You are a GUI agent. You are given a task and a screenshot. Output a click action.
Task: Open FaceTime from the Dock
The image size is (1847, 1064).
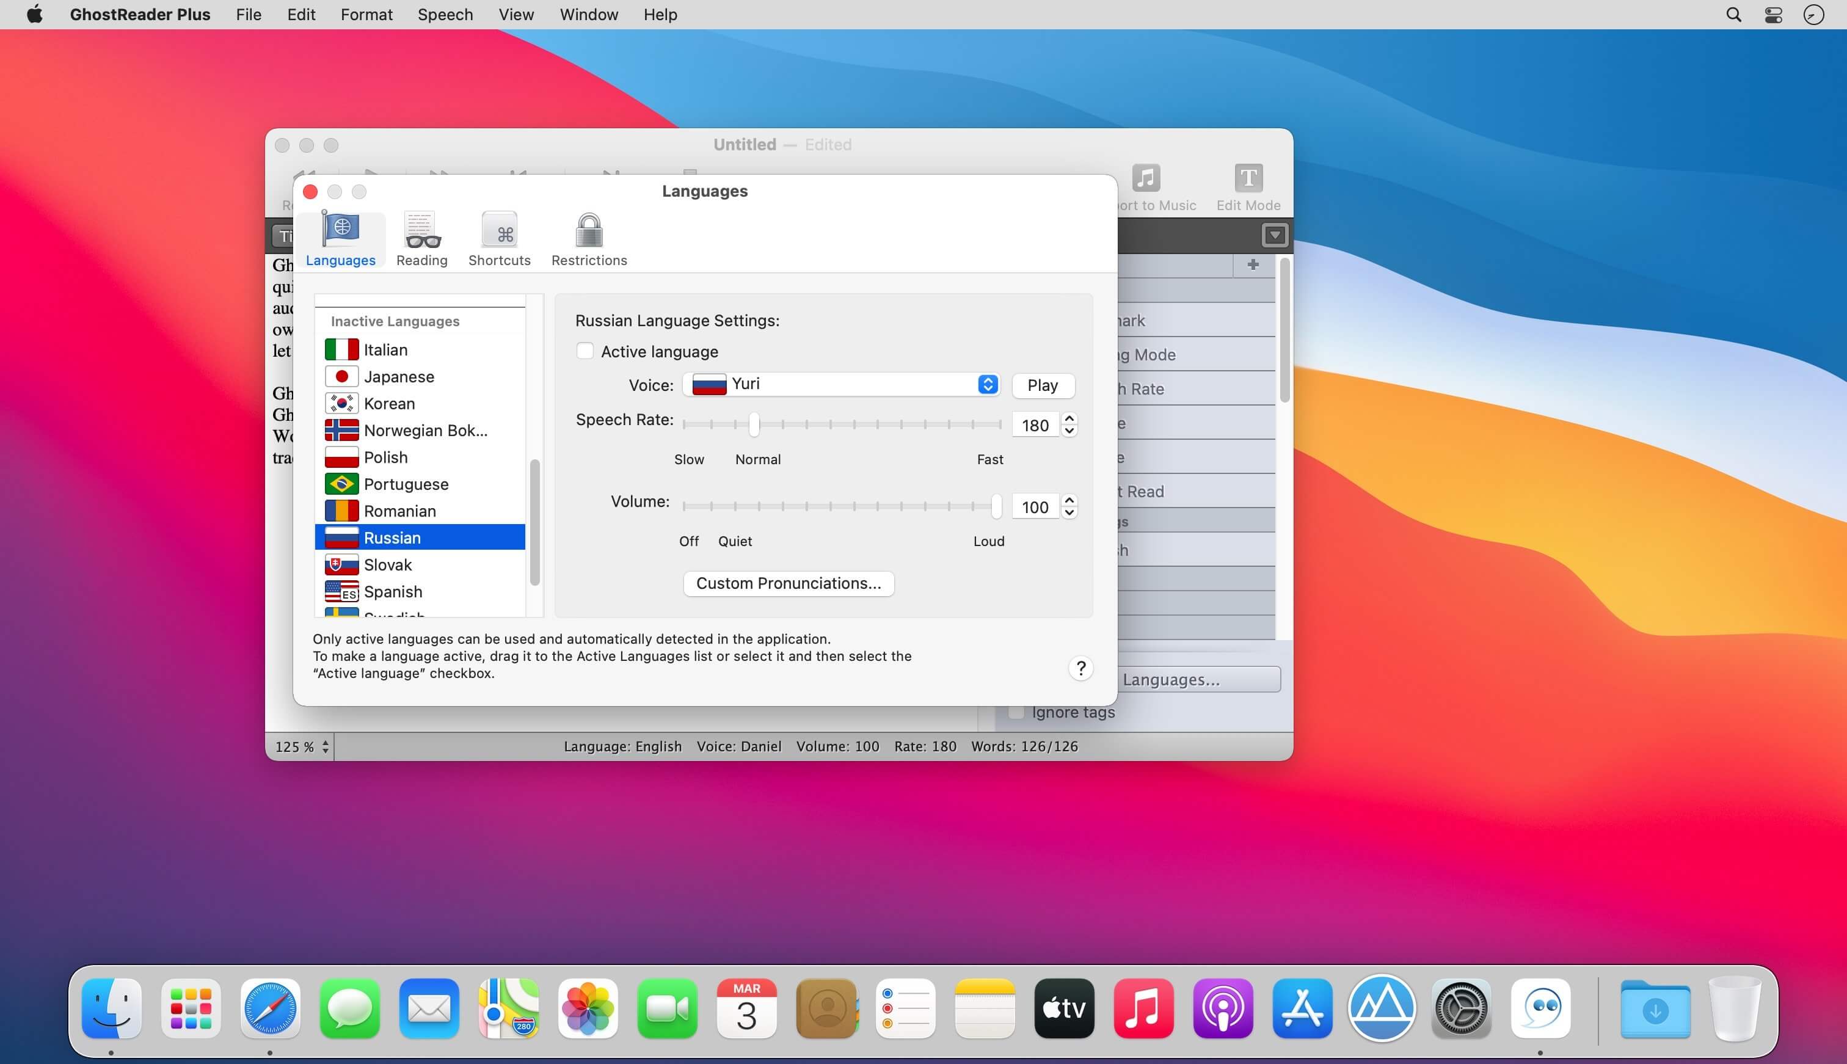click(x=667, y=1008)
